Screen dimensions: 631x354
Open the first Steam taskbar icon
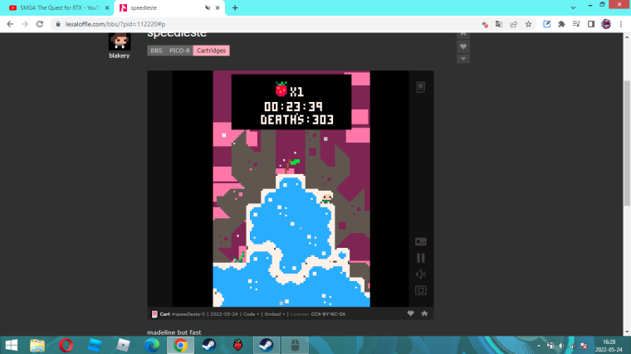(209, 345)
